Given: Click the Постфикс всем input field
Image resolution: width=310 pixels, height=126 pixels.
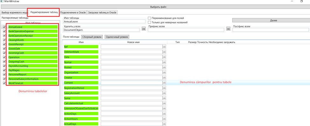Looking at the screenshot, I should tap(271, 30).
